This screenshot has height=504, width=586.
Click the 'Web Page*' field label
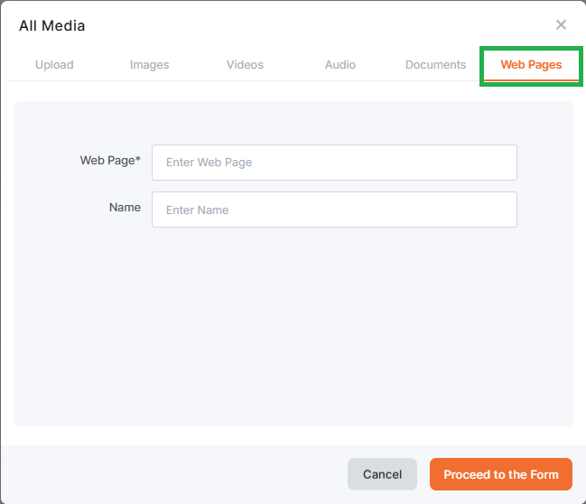[x=109, y=161]
